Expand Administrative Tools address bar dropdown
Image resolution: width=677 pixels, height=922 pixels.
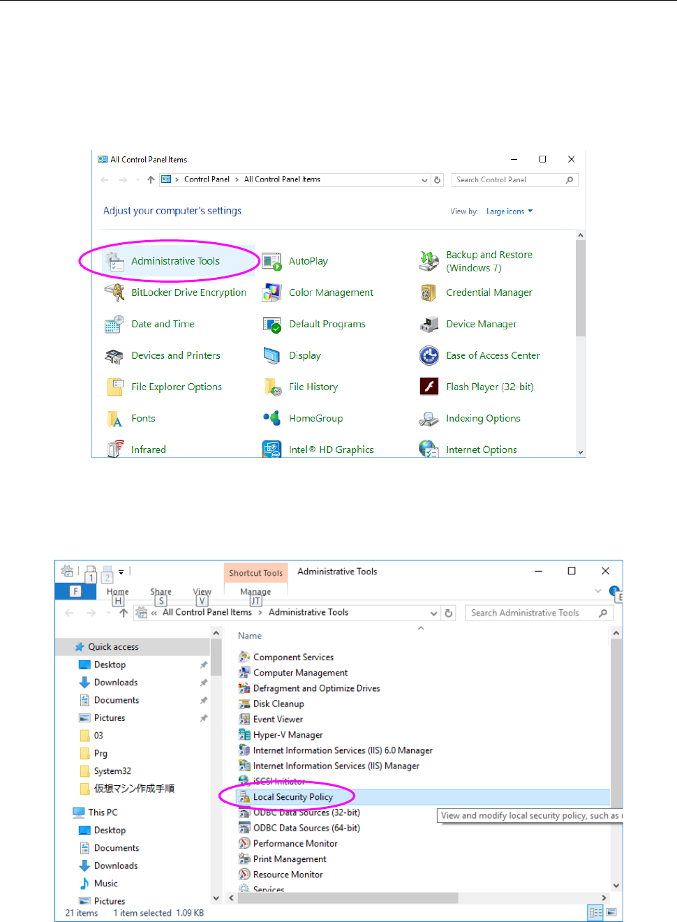pos(433,614)
